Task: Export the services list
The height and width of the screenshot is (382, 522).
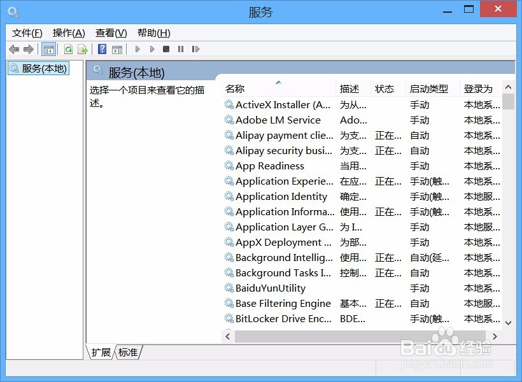Action: pos(83,49)
